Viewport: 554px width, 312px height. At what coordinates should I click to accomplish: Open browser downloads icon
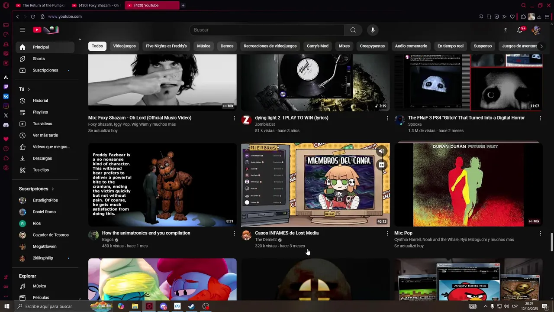click(539, 16)
